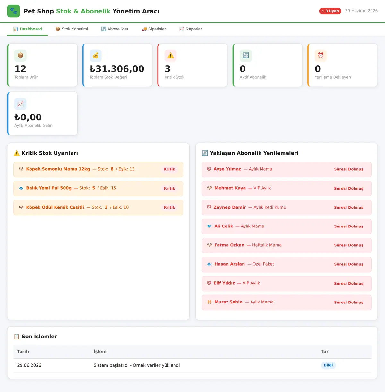Click the Hasan Arslan name
The width and height of the screenshot is (385, 392).
[x=230, y=264]
